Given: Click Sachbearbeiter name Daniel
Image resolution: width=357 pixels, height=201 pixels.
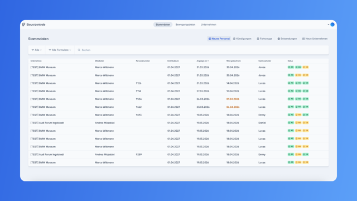Looking at the screenshot, I should [262, 123].
